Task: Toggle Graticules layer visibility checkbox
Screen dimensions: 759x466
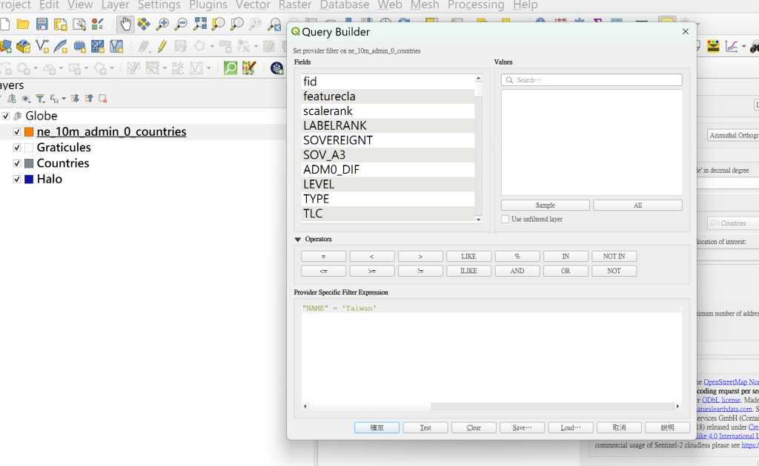Action: pos(17,147)
